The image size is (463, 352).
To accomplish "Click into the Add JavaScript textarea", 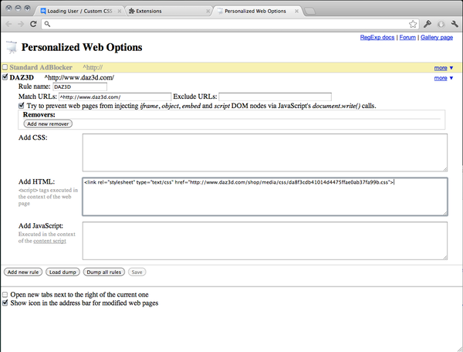I will (265, 241).
